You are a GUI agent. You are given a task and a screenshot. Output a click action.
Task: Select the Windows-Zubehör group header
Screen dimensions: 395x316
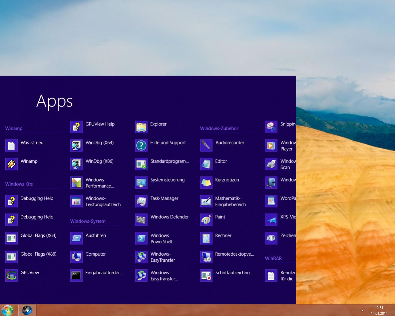tap(219, 128)
